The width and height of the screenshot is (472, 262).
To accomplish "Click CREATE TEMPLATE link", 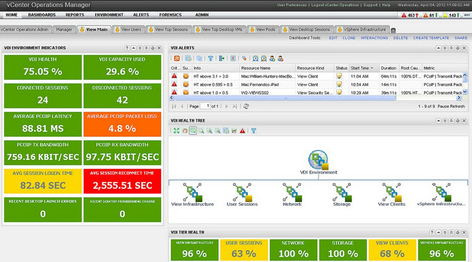I will pos(431,38).
